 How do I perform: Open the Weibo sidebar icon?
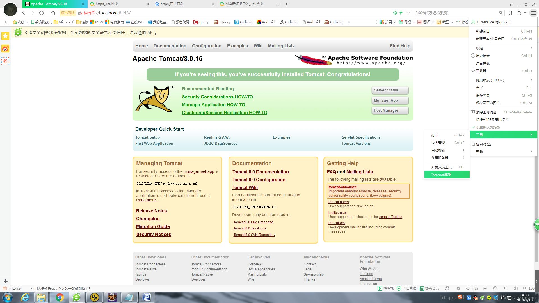(5, 49)
